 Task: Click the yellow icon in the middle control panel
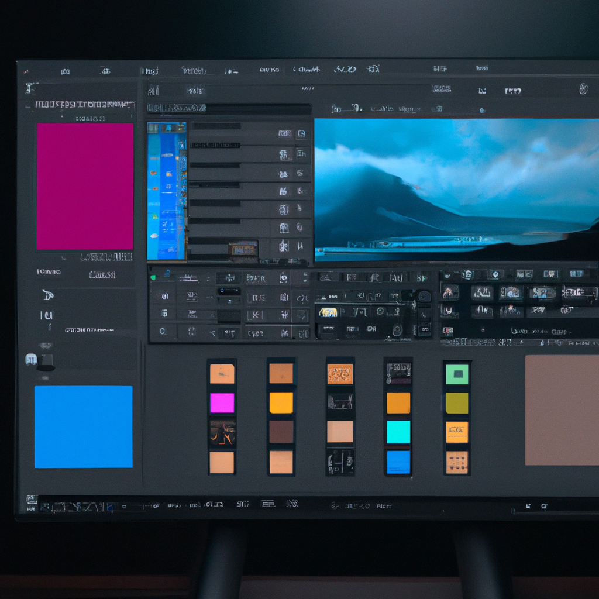(x=328, y=312)
